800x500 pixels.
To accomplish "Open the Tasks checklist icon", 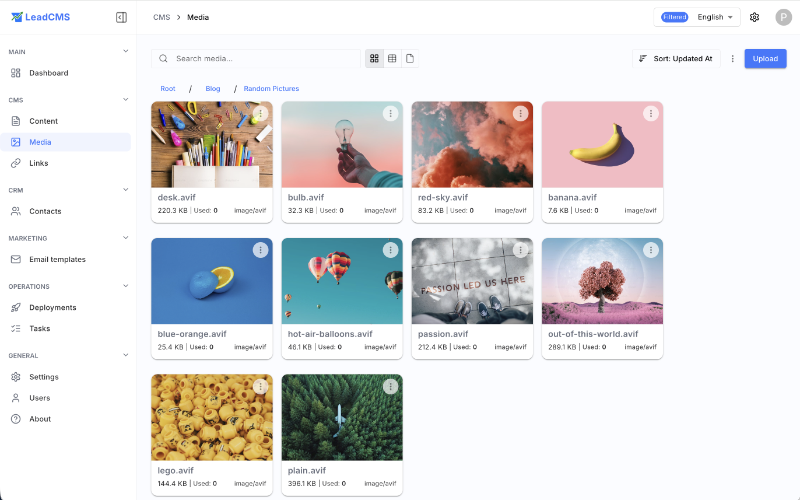I will click(x=16, y=328).
